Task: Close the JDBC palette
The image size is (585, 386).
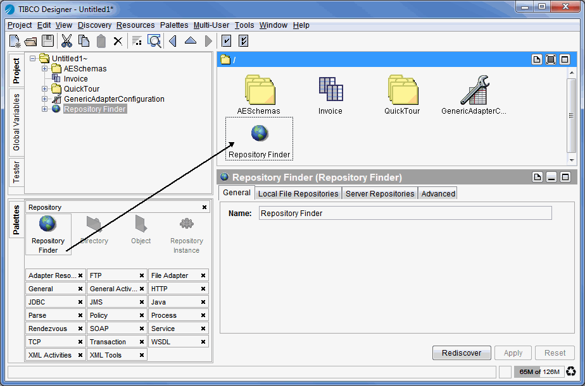Action: click(x=80, y=302)
